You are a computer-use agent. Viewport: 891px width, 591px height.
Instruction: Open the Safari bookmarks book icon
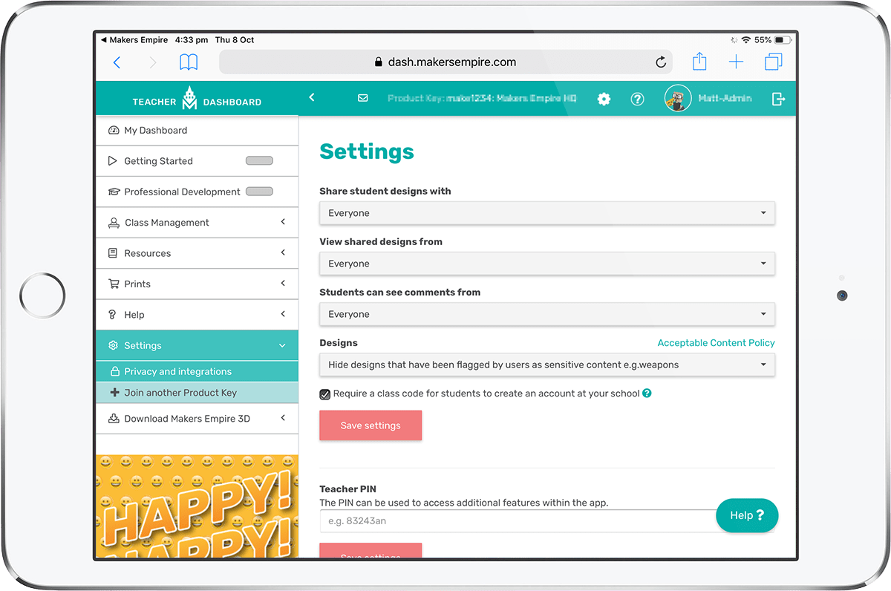point(189,62)
